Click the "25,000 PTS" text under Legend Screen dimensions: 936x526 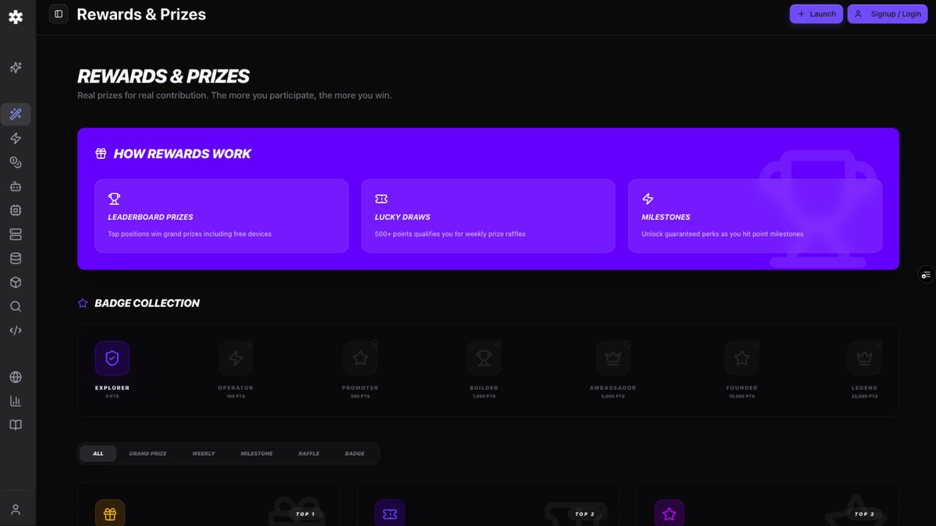(x=864, y=396)
